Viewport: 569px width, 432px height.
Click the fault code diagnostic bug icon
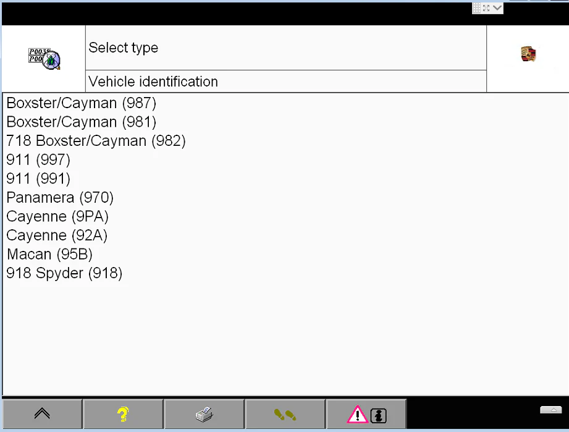pyautogui.click(x=44, y=58)
